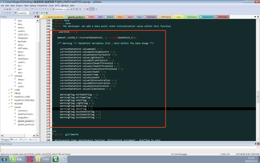The width and height of the screenshot is (260, 163).
Task: Click the kill all breakpoints icon
Action: [x=87, y=9]
